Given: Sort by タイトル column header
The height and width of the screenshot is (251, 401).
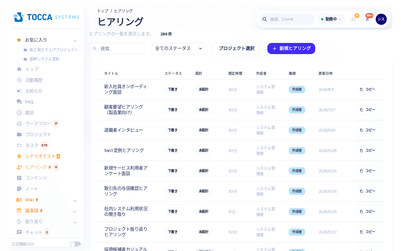Looking at the screenshot, I should tap(111, 74).
